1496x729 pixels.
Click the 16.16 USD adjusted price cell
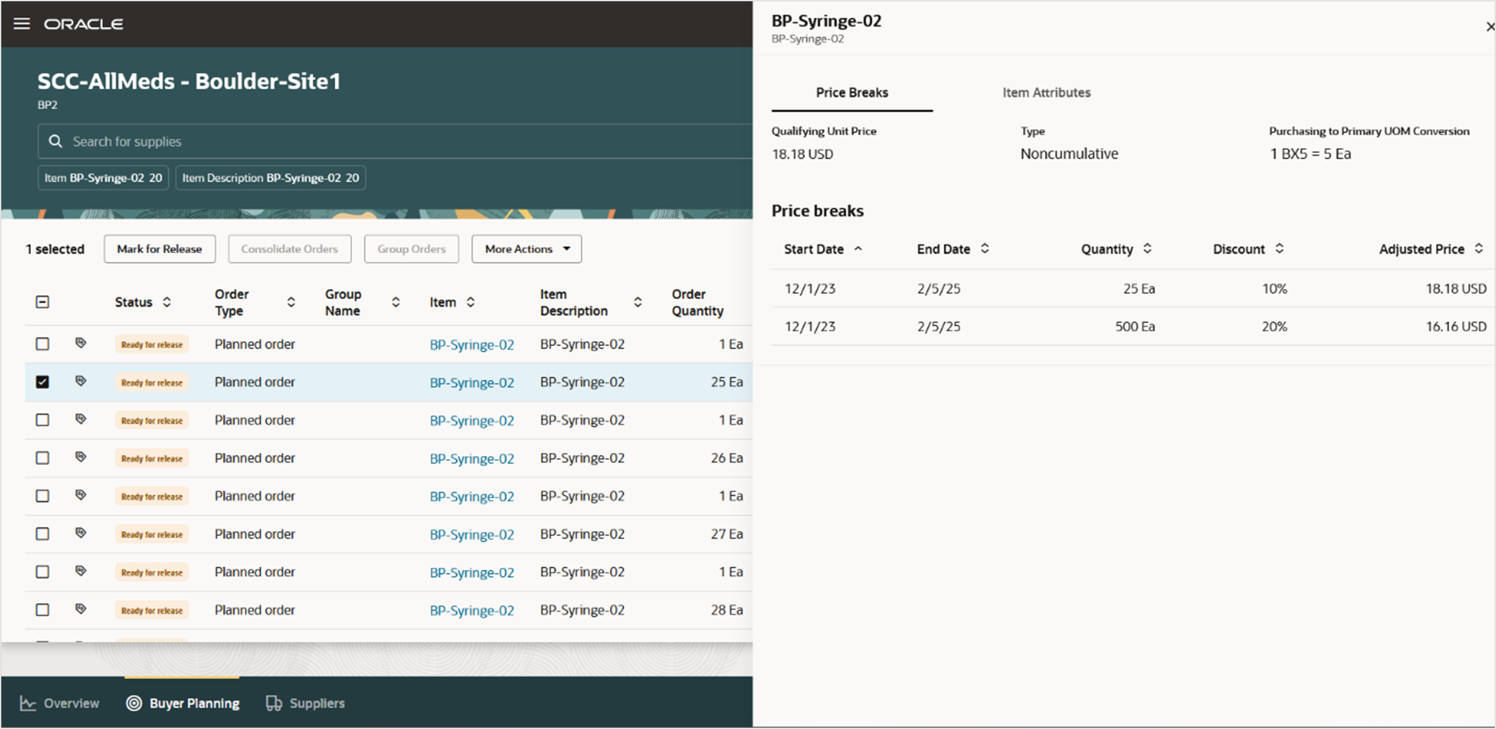pos(1456,327)
